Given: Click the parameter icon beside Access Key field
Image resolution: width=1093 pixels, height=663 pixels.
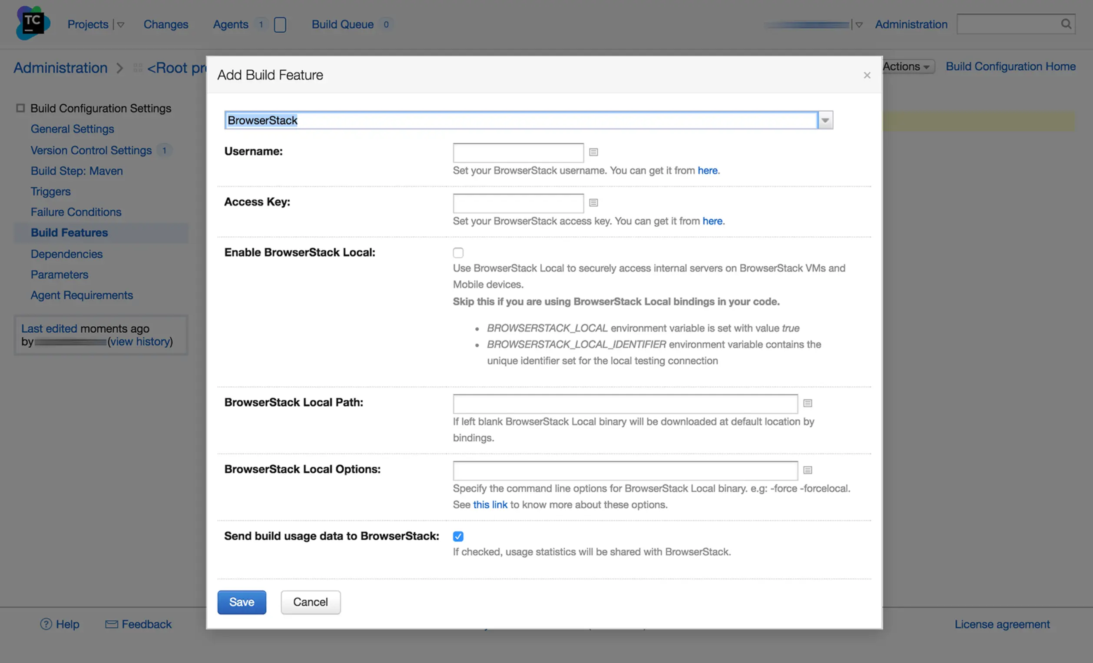Looking at the screenshot, I should (x=593, y=203).
